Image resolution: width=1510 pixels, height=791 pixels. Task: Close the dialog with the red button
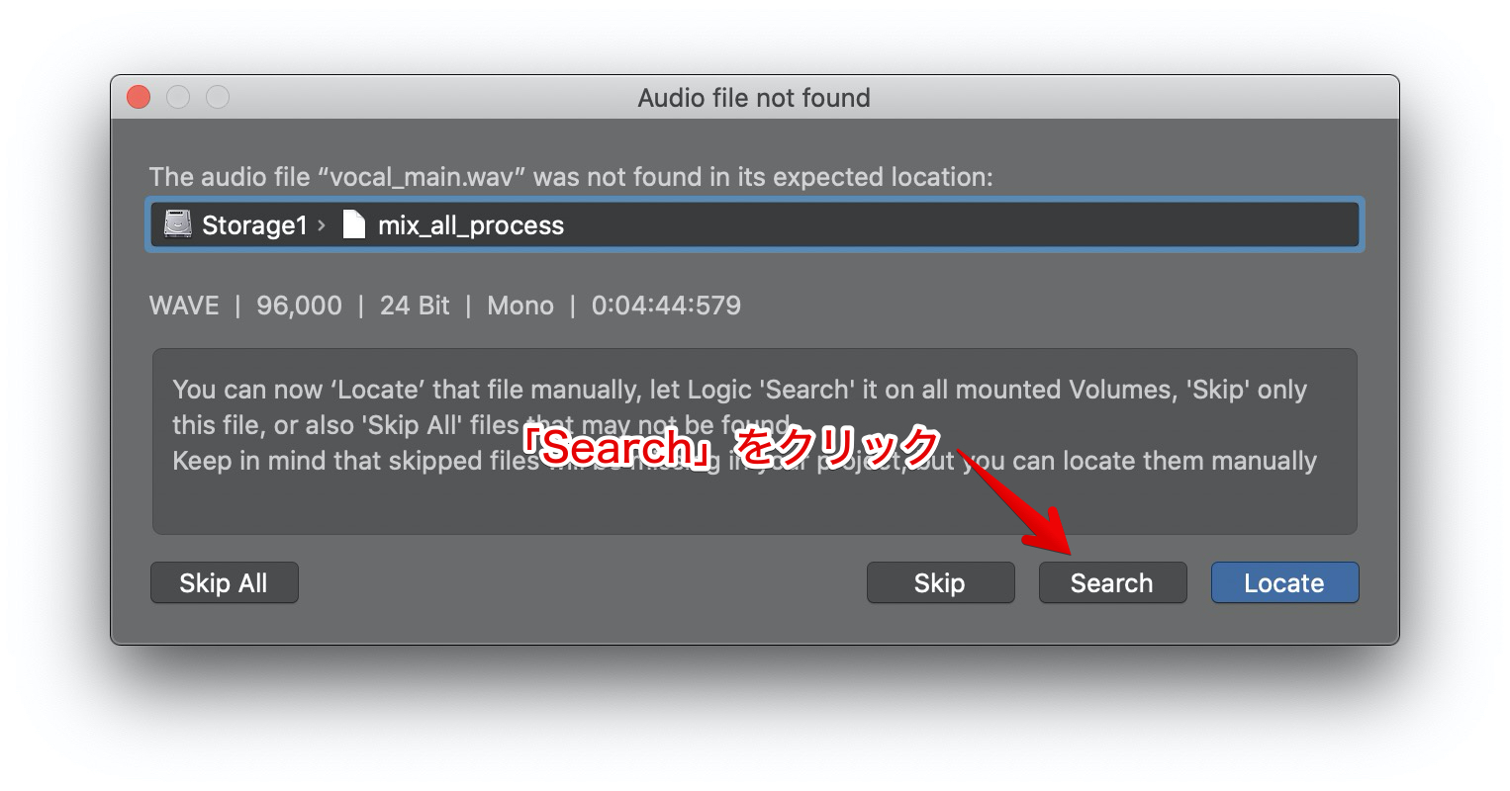click(x=139, y=97)
